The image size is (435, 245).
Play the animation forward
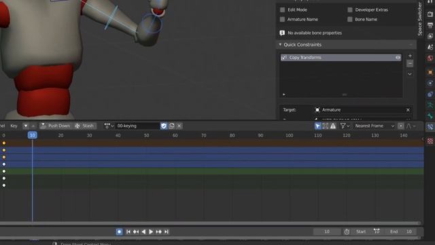coord(151,231)
